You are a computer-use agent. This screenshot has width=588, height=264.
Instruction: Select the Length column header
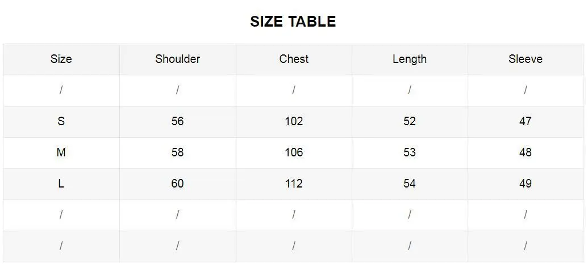tap(410, 59)
